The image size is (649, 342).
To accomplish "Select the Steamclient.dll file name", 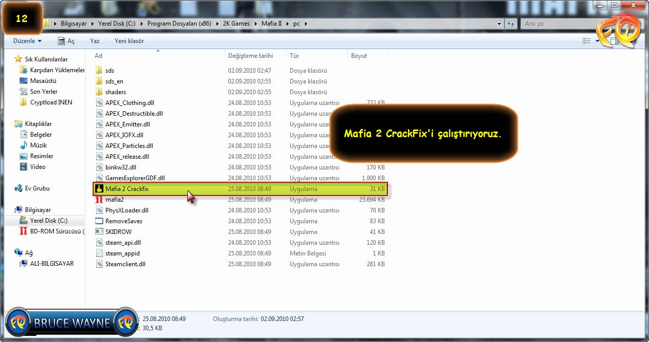I will pos(125,264).
